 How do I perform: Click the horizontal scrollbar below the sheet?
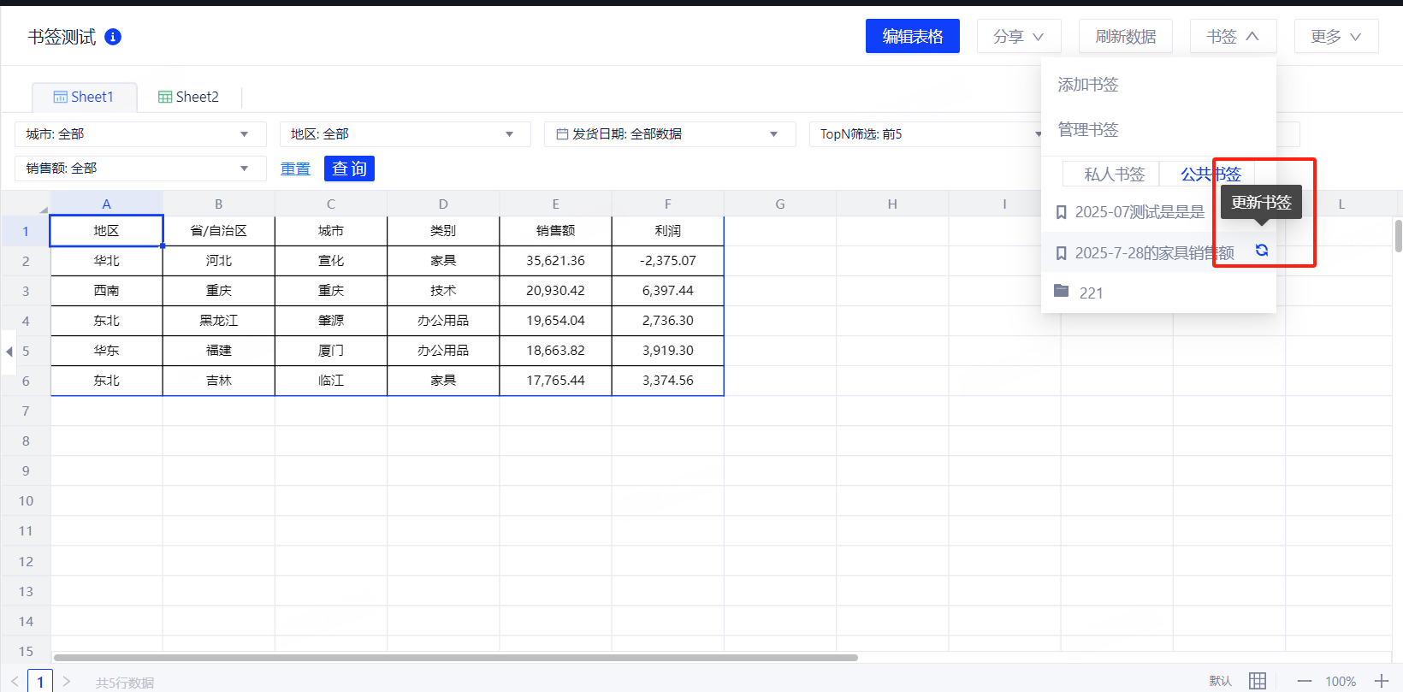455,658
